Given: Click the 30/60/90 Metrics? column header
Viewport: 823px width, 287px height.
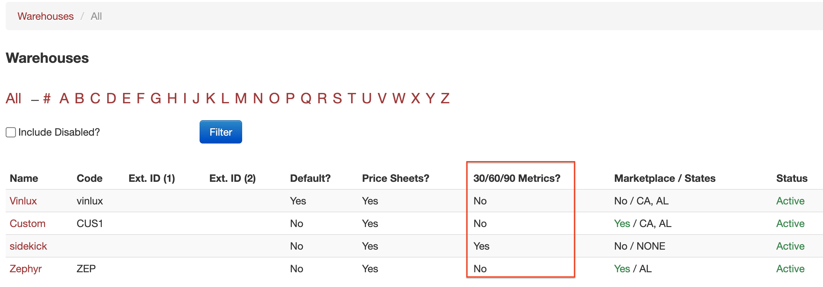Looking at the screenshot, I should [517, 178].
